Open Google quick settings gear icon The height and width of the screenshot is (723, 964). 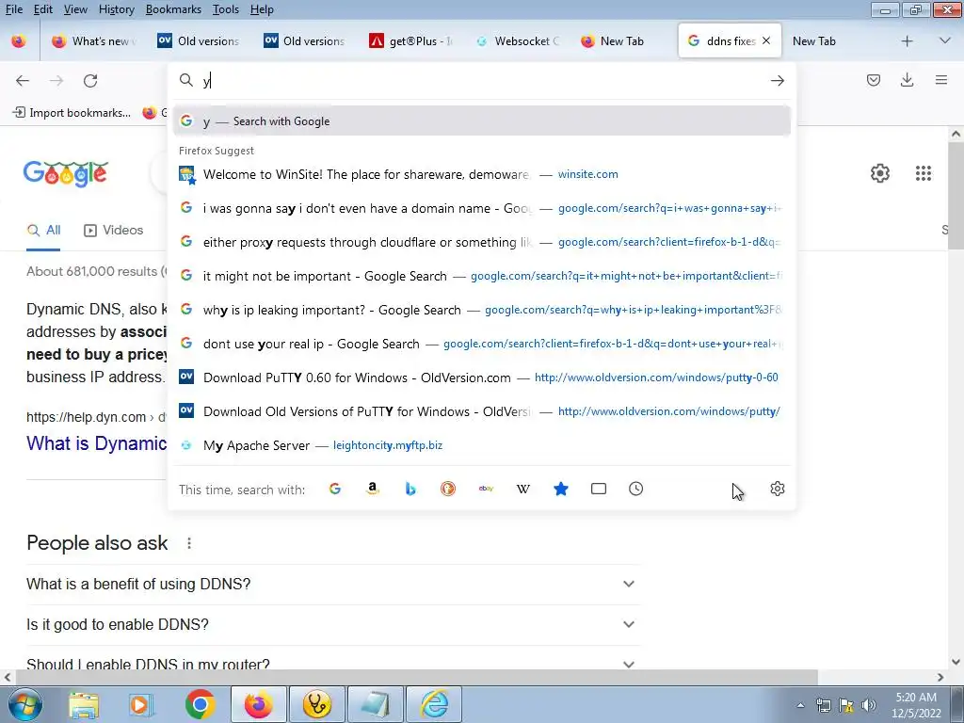[x=880, y=173]
